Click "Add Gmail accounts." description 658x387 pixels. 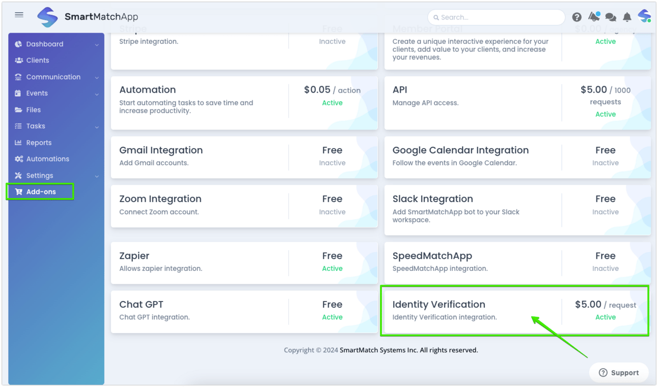click(154, 163)
